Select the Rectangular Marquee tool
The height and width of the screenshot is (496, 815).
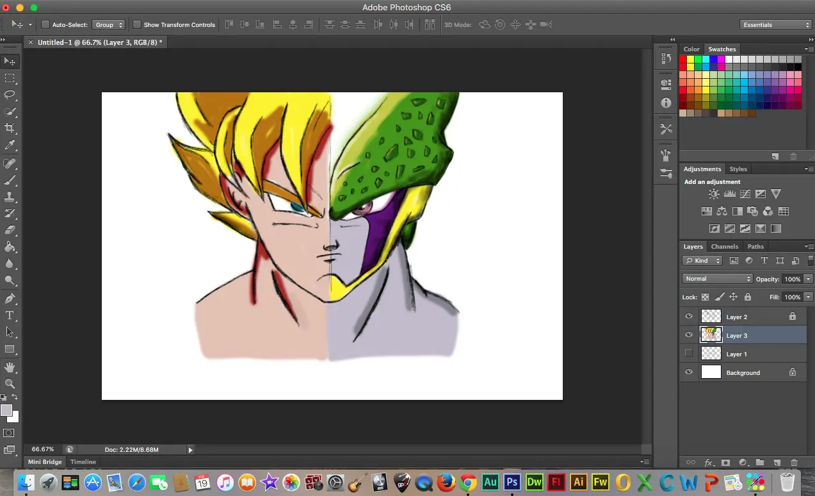tap(10, 78)
